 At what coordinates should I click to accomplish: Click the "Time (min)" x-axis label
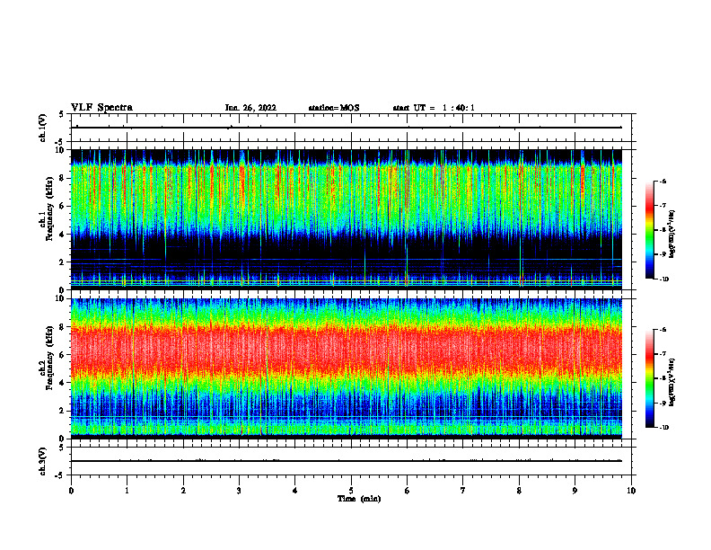[359, 499]
